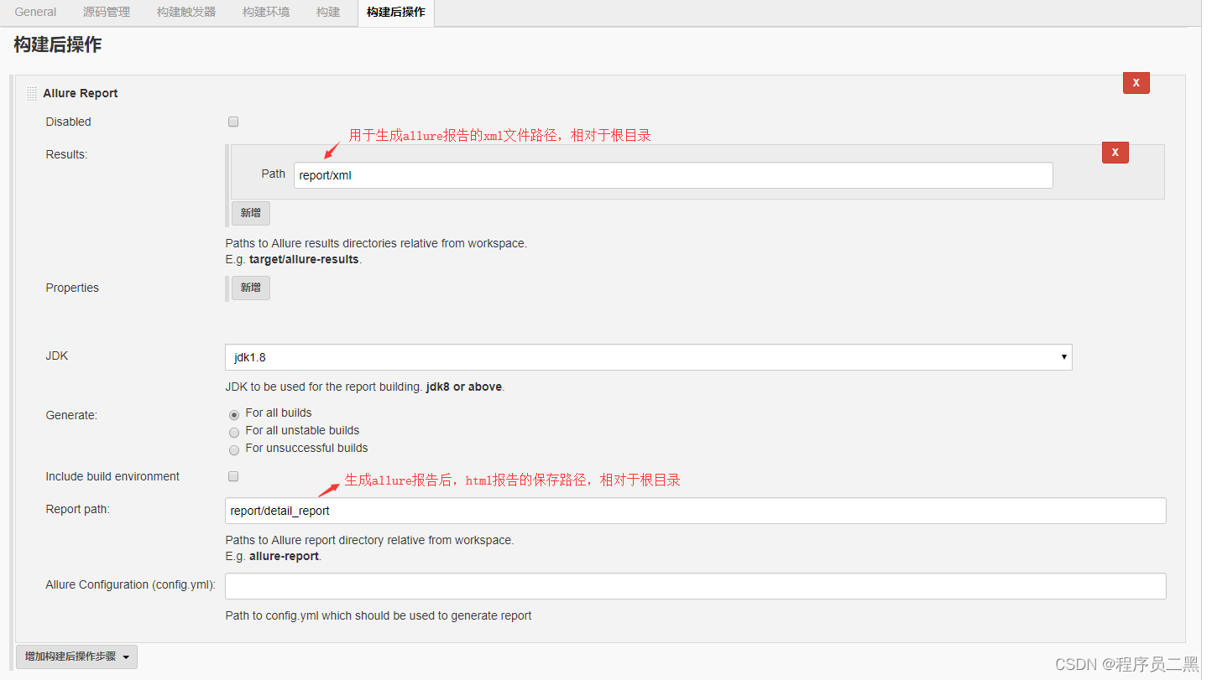
Task: Click the 'E.g. target/allure-results.' help text
Action: (x=293, y=259)
